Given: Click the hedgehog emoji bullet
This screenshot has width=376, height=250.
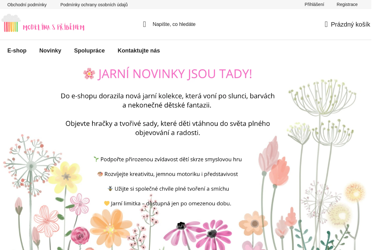Looking at the screenshot, I should click(x=100, y=174).
